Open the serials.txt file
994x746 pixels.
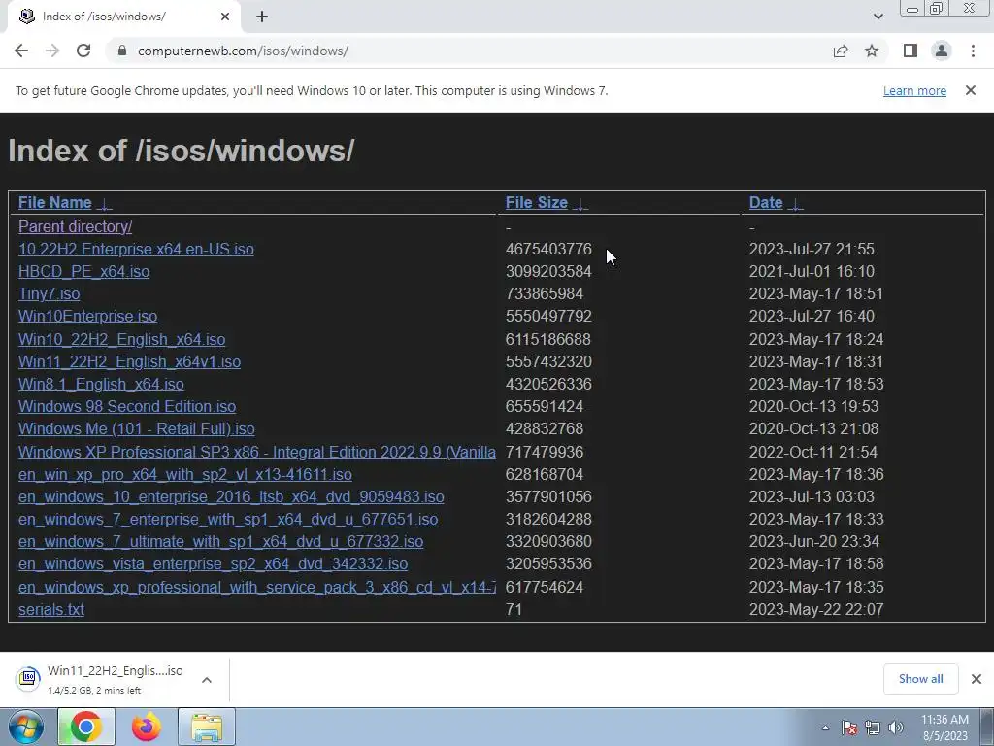51,609
